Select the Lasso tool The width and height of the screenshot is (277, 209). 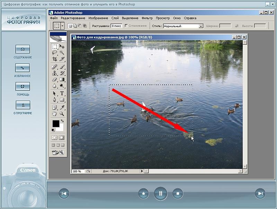click(x=55, y=53)
